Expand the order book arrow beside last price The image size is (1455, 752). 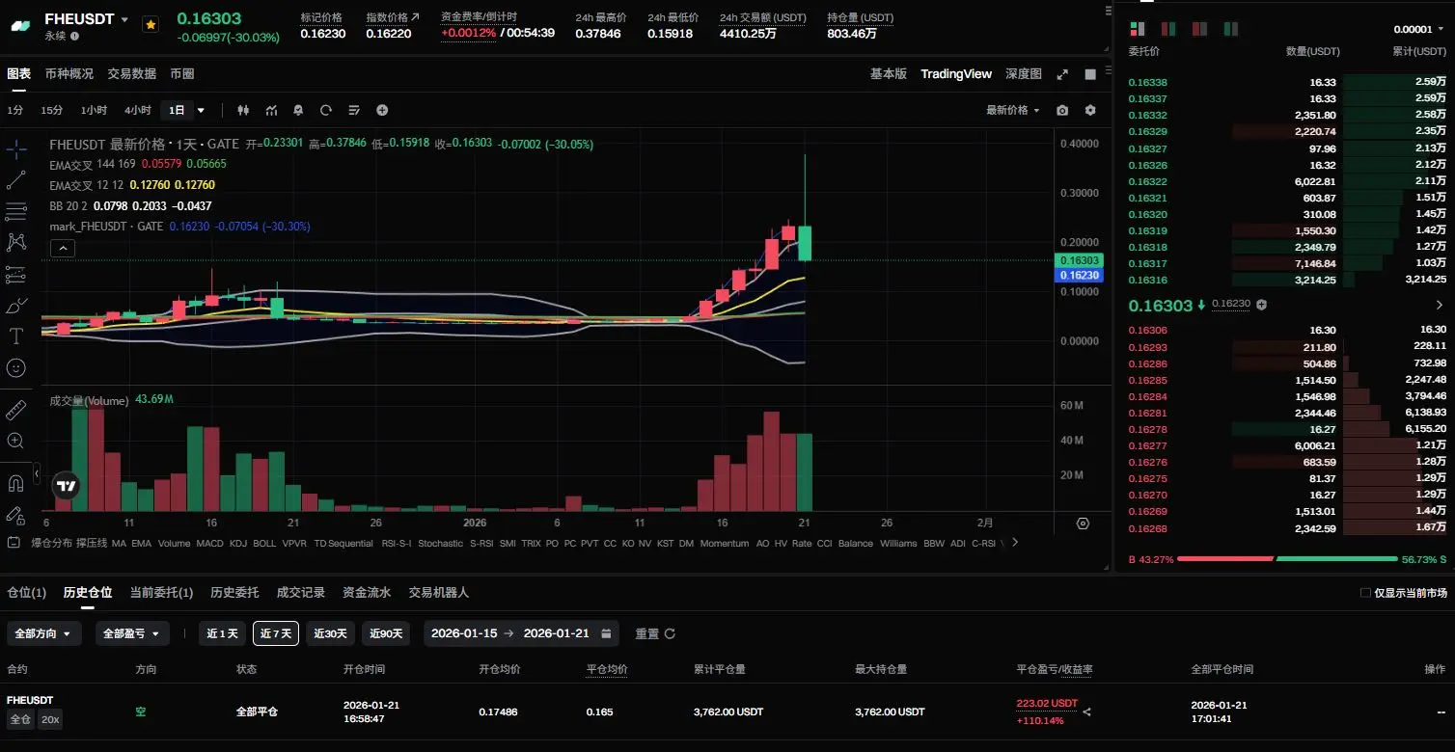(1440, 305)
